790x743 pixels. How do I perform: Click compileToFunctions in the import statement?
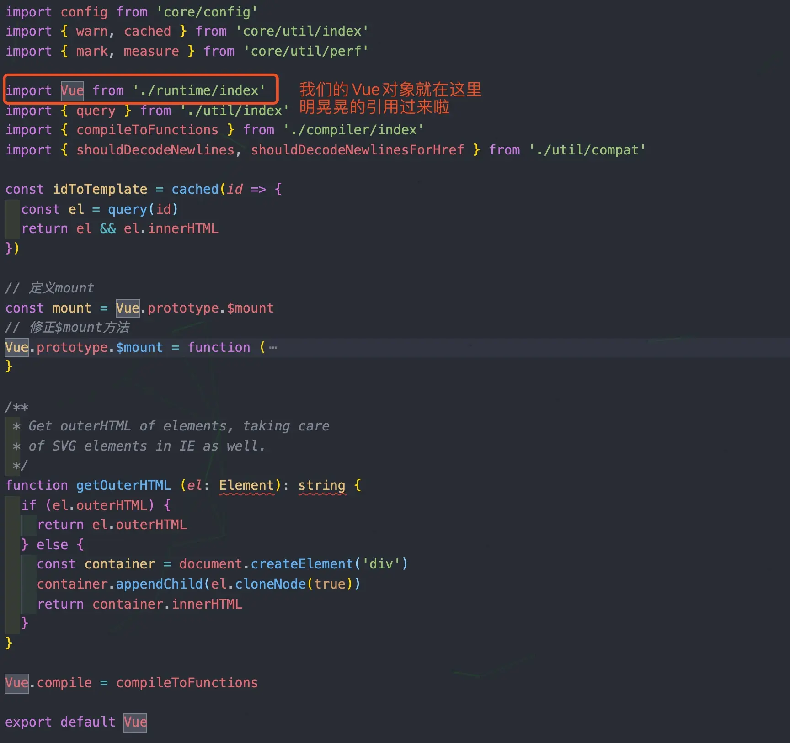(x=147, y=130)
